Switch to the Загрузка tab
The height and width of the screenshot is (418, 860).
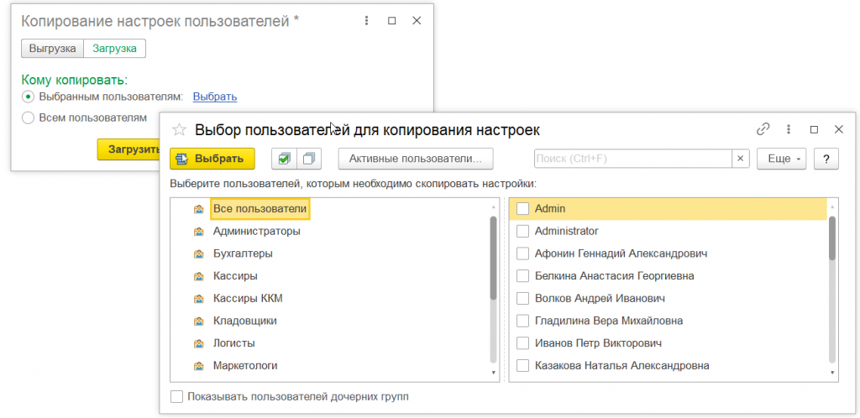tap(115, 48)
